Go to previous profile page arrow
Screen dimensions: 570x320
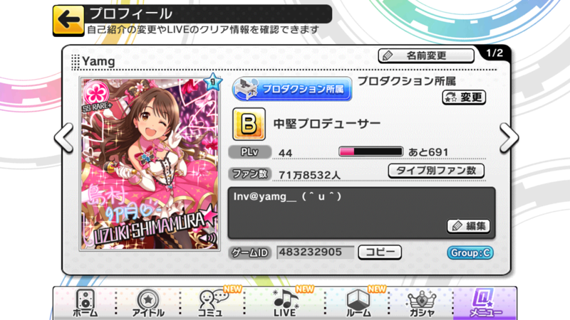coord(64,137)
